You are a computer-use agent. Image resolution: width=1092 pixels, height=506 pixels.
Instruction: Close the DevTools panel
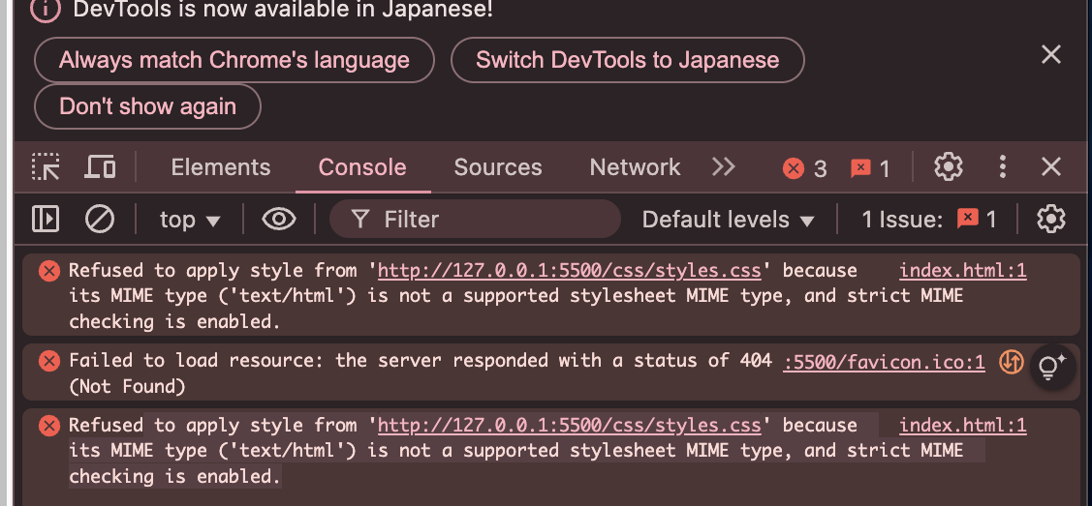tap(1051, 167)
